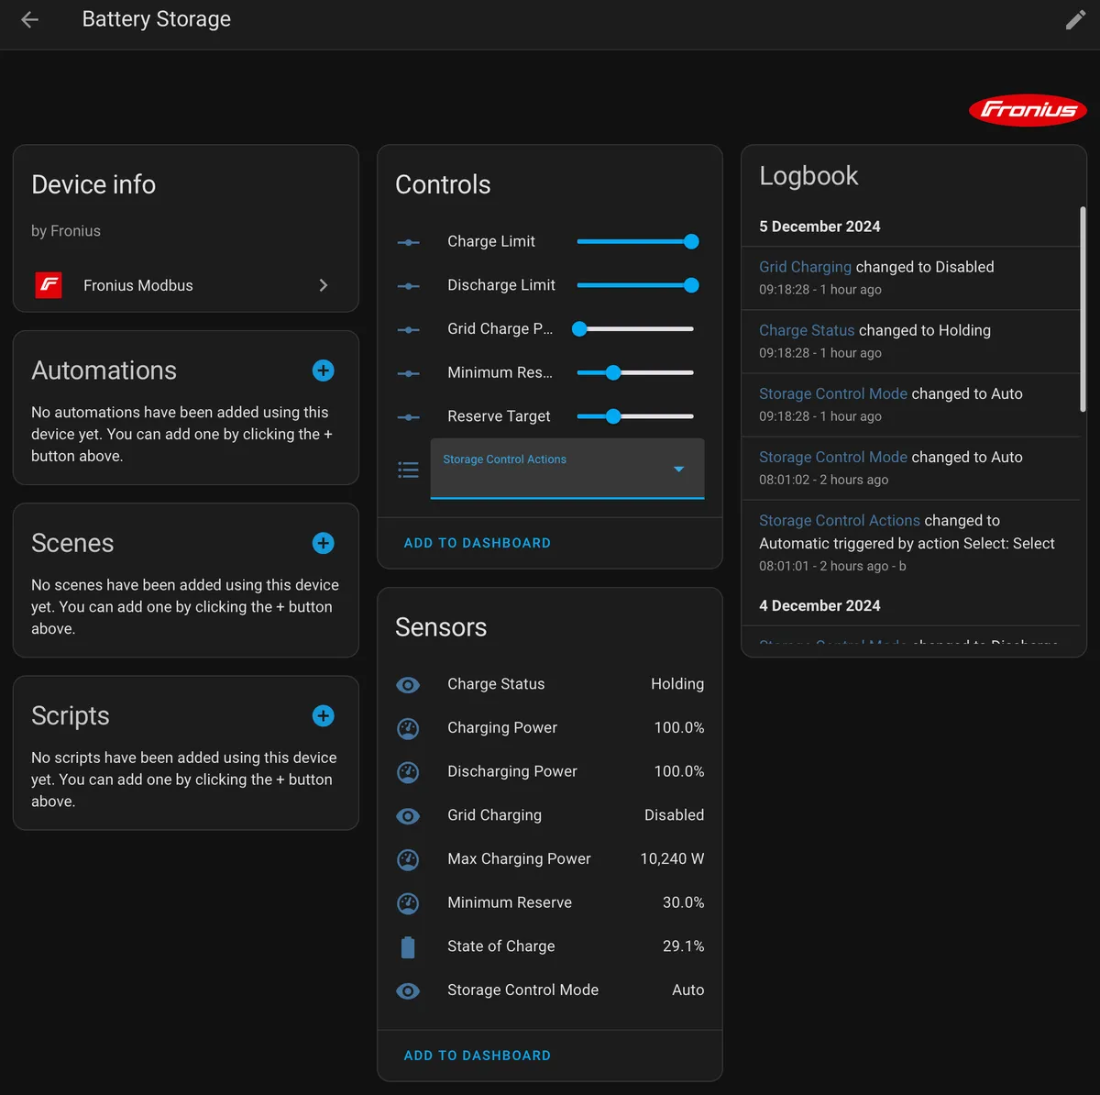Click the Grid Charging eye icon
The height and width of the screenshot is (1095, 1100).
click(x=408, y=816)
